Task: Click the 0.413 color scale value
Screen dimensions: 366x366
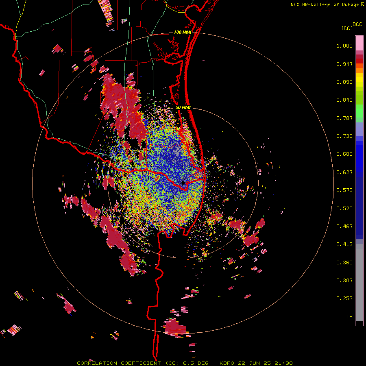Action: coord(344,244)
